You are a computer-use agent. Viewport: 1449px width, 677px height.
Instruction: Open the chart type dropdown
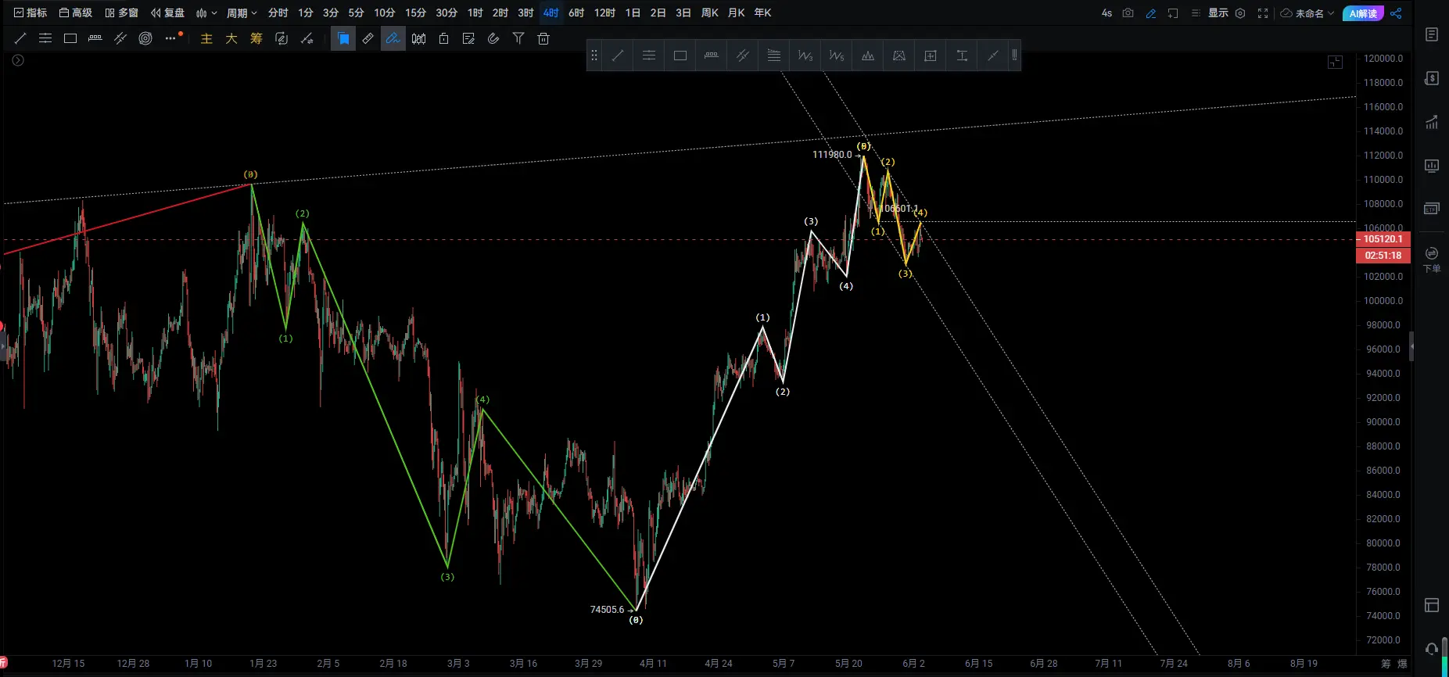[x=206, y=13]
